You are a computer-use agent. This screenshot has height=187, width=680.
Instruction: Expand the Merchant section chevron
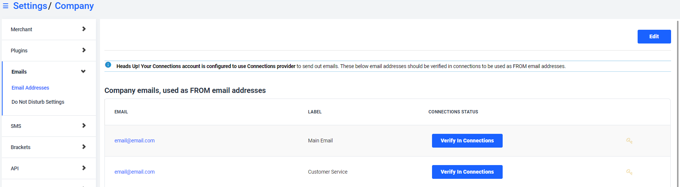84,29
